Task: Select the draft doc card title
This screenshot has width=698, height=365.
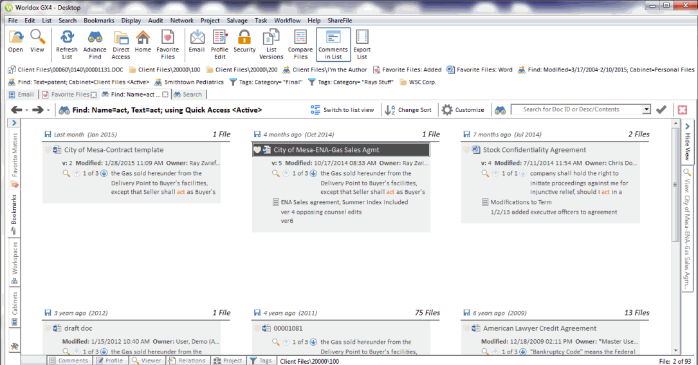Action: [x=78, y=328]
